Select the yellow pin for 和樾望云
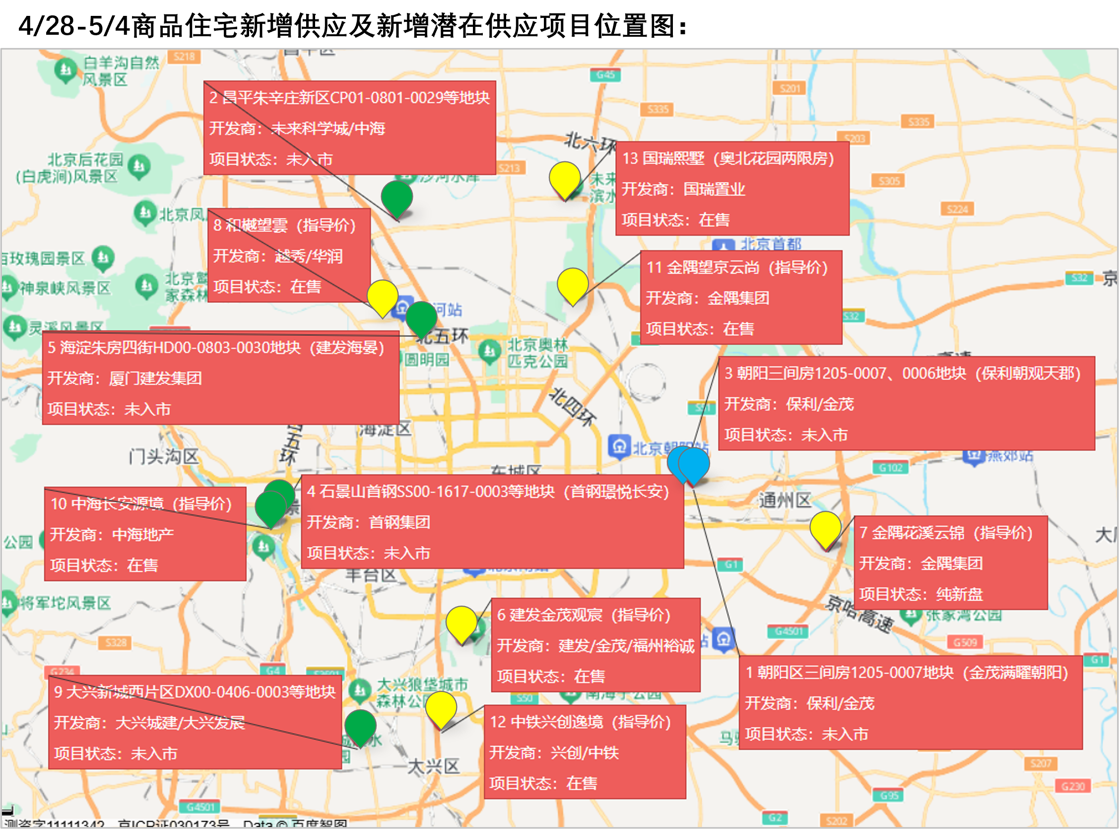 coord(383,298)
